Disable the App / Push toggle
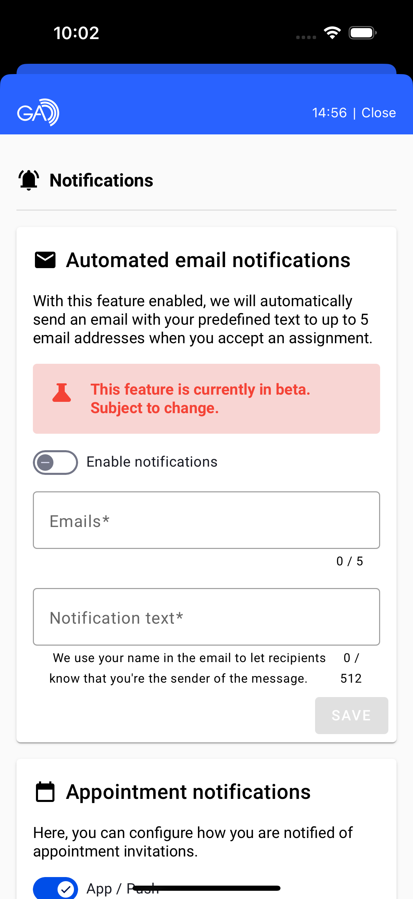Image resolution: width=413 pixels, height=899 pixels. 55,888
